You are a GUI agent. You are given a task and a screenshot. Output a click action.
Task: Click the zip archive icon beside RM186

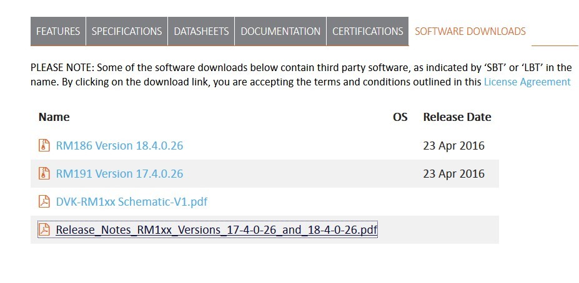coord(44,146)
